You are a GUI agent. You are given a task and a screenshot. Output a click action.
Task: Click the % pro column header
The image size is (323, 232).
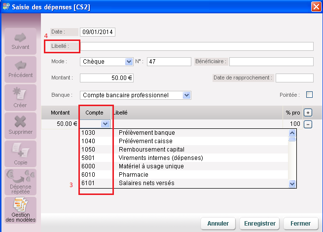pyautogui.click(x=293, y=113)
